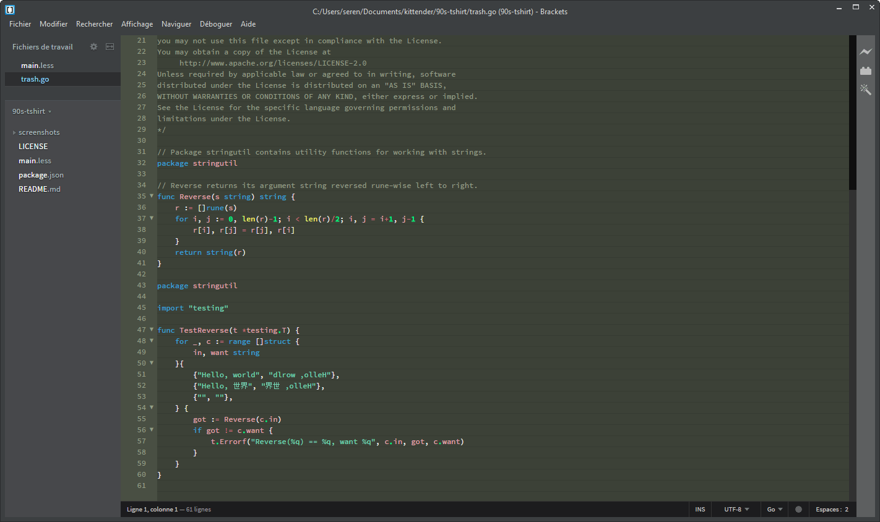Open the Modifier menu
The width and height of the screenshot is (880, 522).
(53, 24)
